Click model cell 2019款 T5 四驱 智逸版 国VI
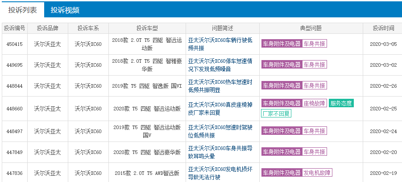Viewport: 402px width, 182px height. 147,86
